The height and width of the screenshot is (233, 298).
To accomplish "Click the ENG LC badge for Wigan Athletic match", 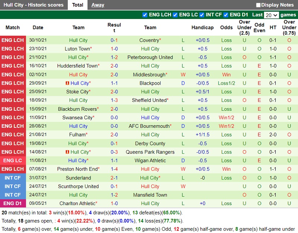I will click(13, 161).
